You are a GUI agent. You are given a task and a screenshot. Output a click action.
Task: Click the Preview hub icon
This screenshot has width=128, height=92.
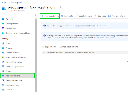point(3,28)
